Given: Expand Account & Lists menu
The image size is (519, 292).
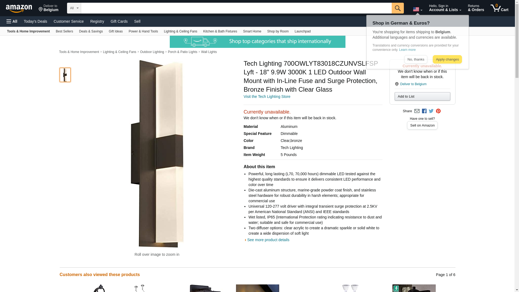Looking at the screenshot, I should point(445,8).
